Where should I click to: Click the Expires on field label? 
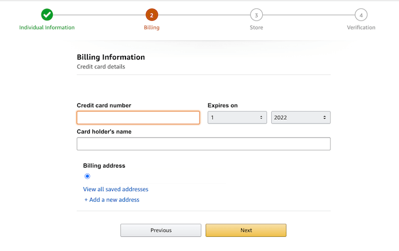[222, 105]
